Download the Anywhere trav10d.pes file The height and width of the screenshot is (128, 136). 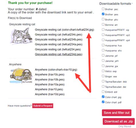click(50, 94)
